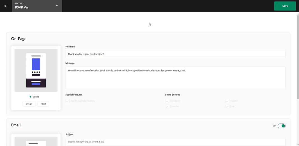Image resolution: width=299 pixels, height=146 pixels.
Task: Toggle the Twitter share checkbox
Action: [x=227, y=101]
